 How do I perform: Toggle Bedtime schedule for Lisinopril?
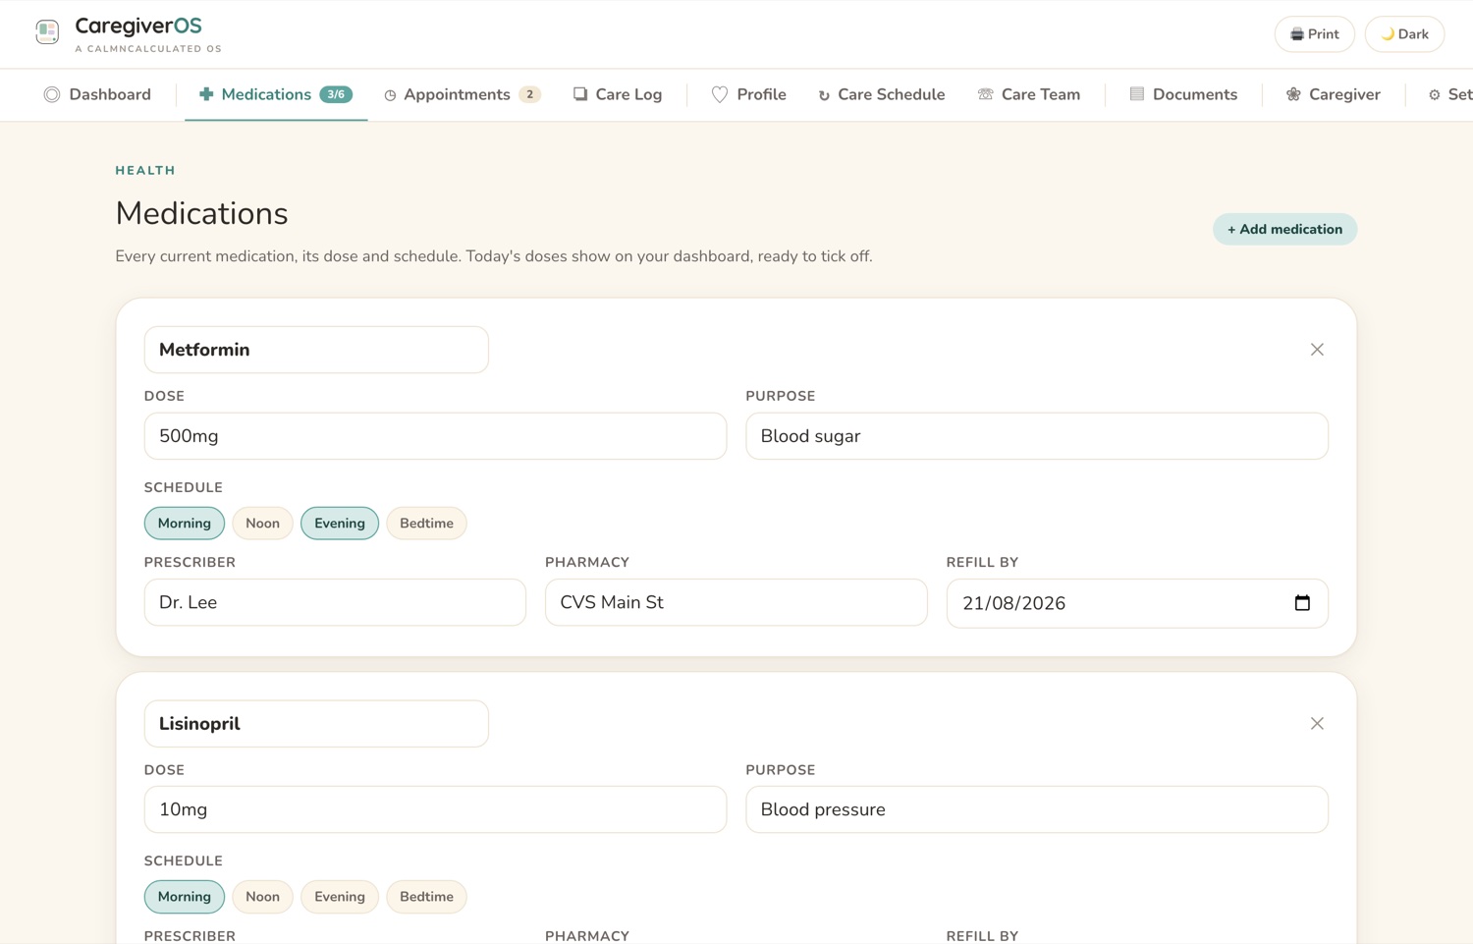426,897
